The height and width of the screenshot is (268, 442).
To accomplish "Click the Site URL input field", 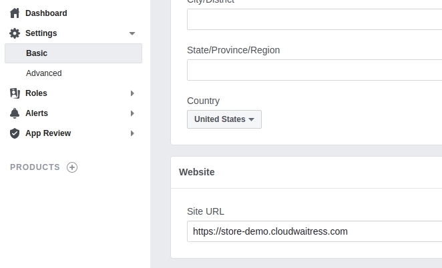I will coord(314,231).
